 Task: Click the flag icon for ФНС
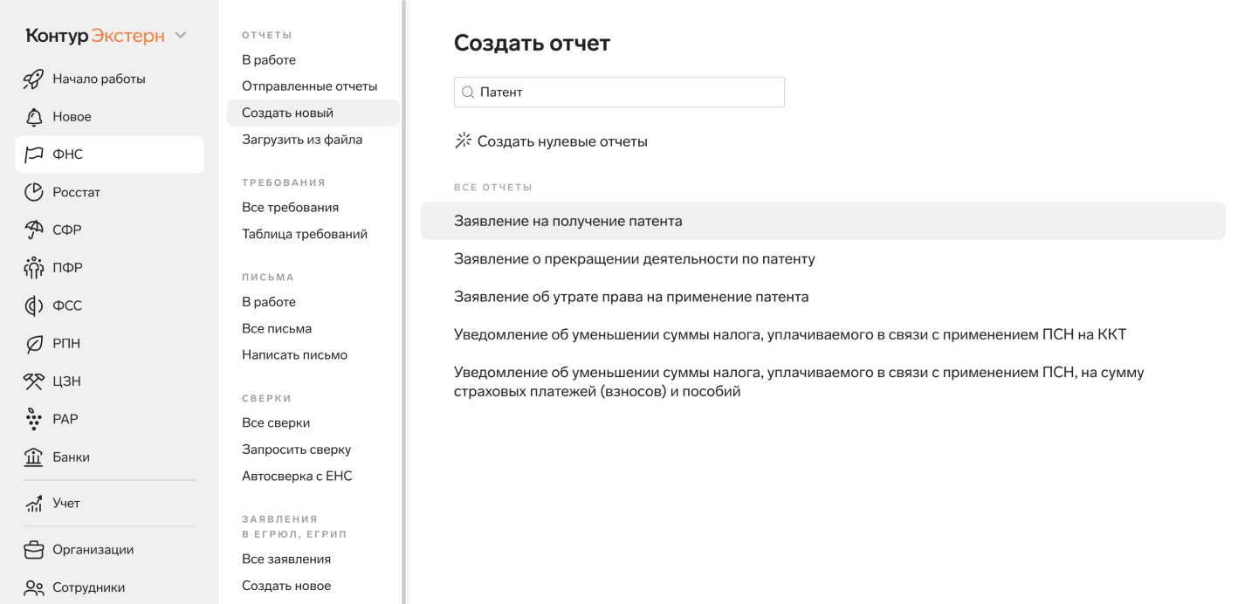[x=33, y=154]
